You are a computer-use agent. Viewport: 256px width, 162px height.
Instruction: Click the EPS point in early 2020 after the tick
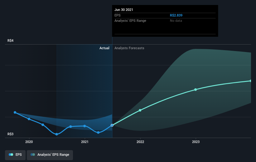pyautogui.click(x=43, y=125)
